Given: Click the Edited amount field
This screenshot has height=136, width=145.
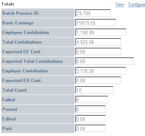Looking at the screenshot, I should (90, 119).
